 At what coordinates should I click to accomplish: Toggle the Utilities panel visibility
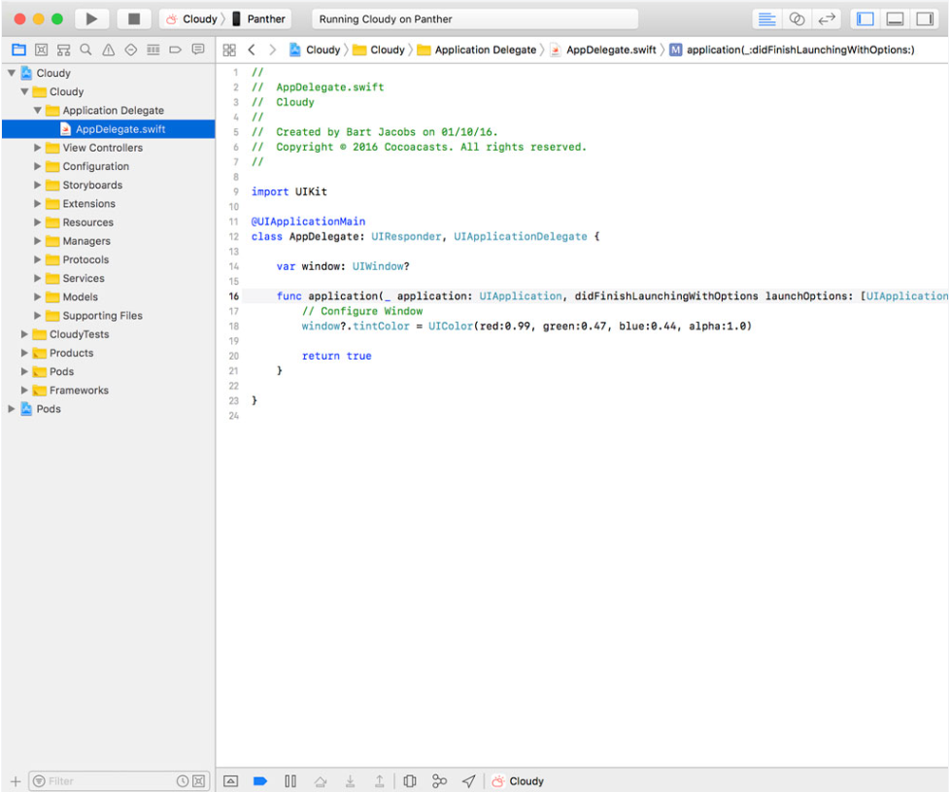click(x=925, y=17)
